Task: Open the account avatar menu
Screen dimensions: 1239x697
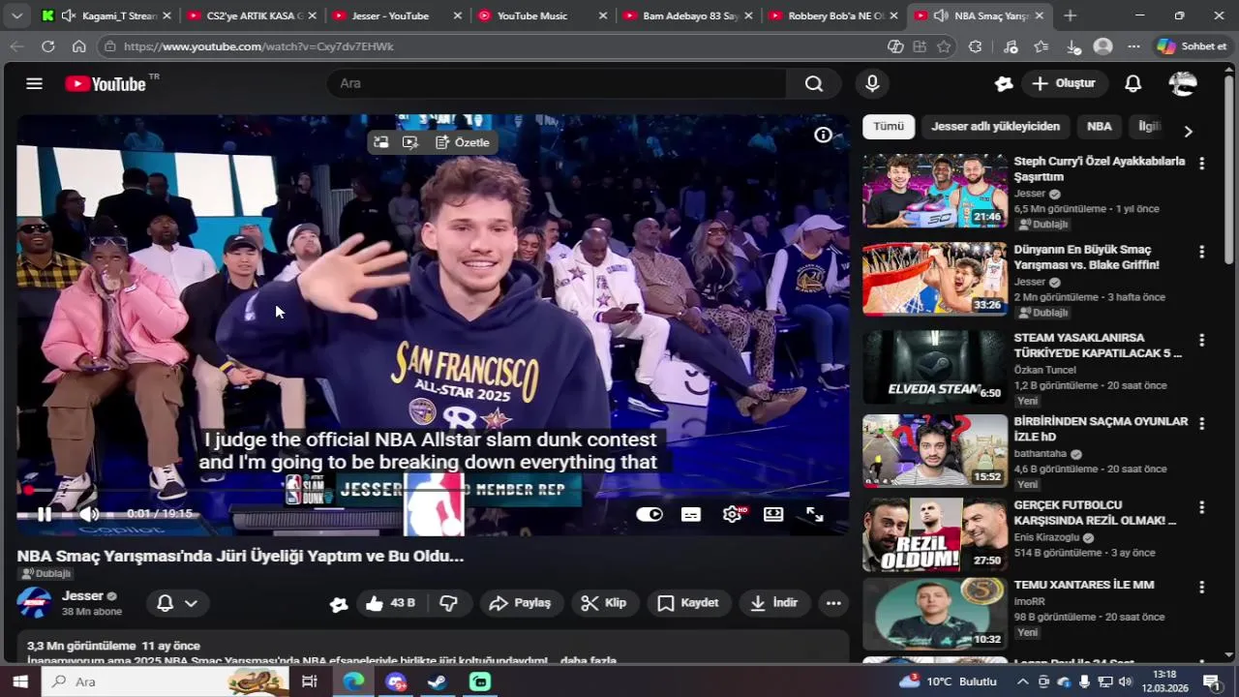Action: tap(1183, 83)
